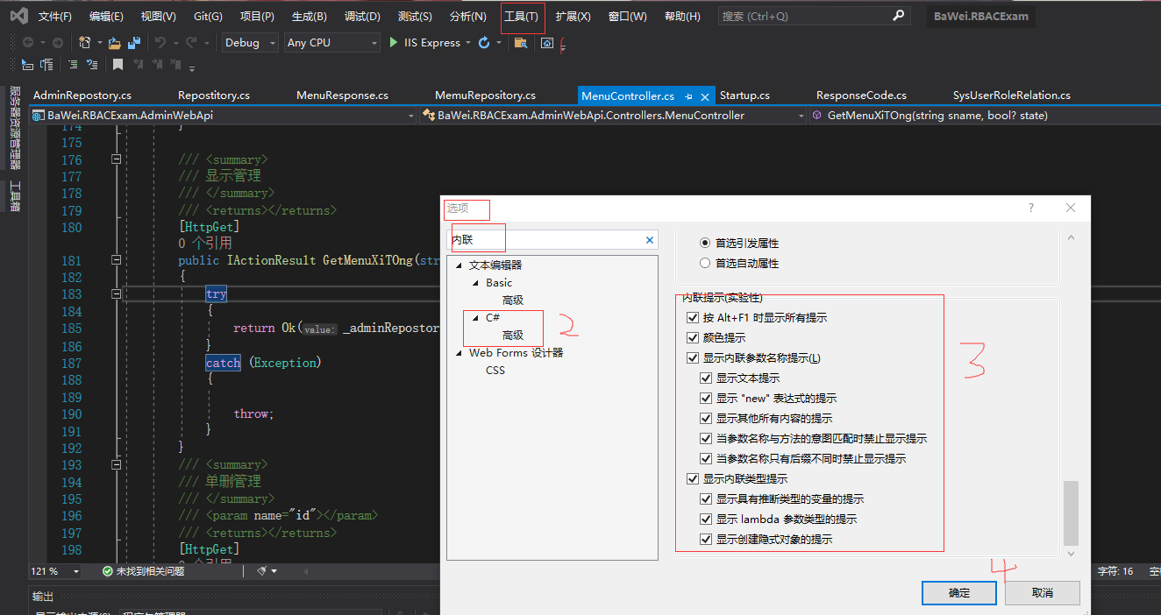The image size is (1161, 615).
Task: Select CSS under Web Forms 设计器
Action: tap(495, 371)
